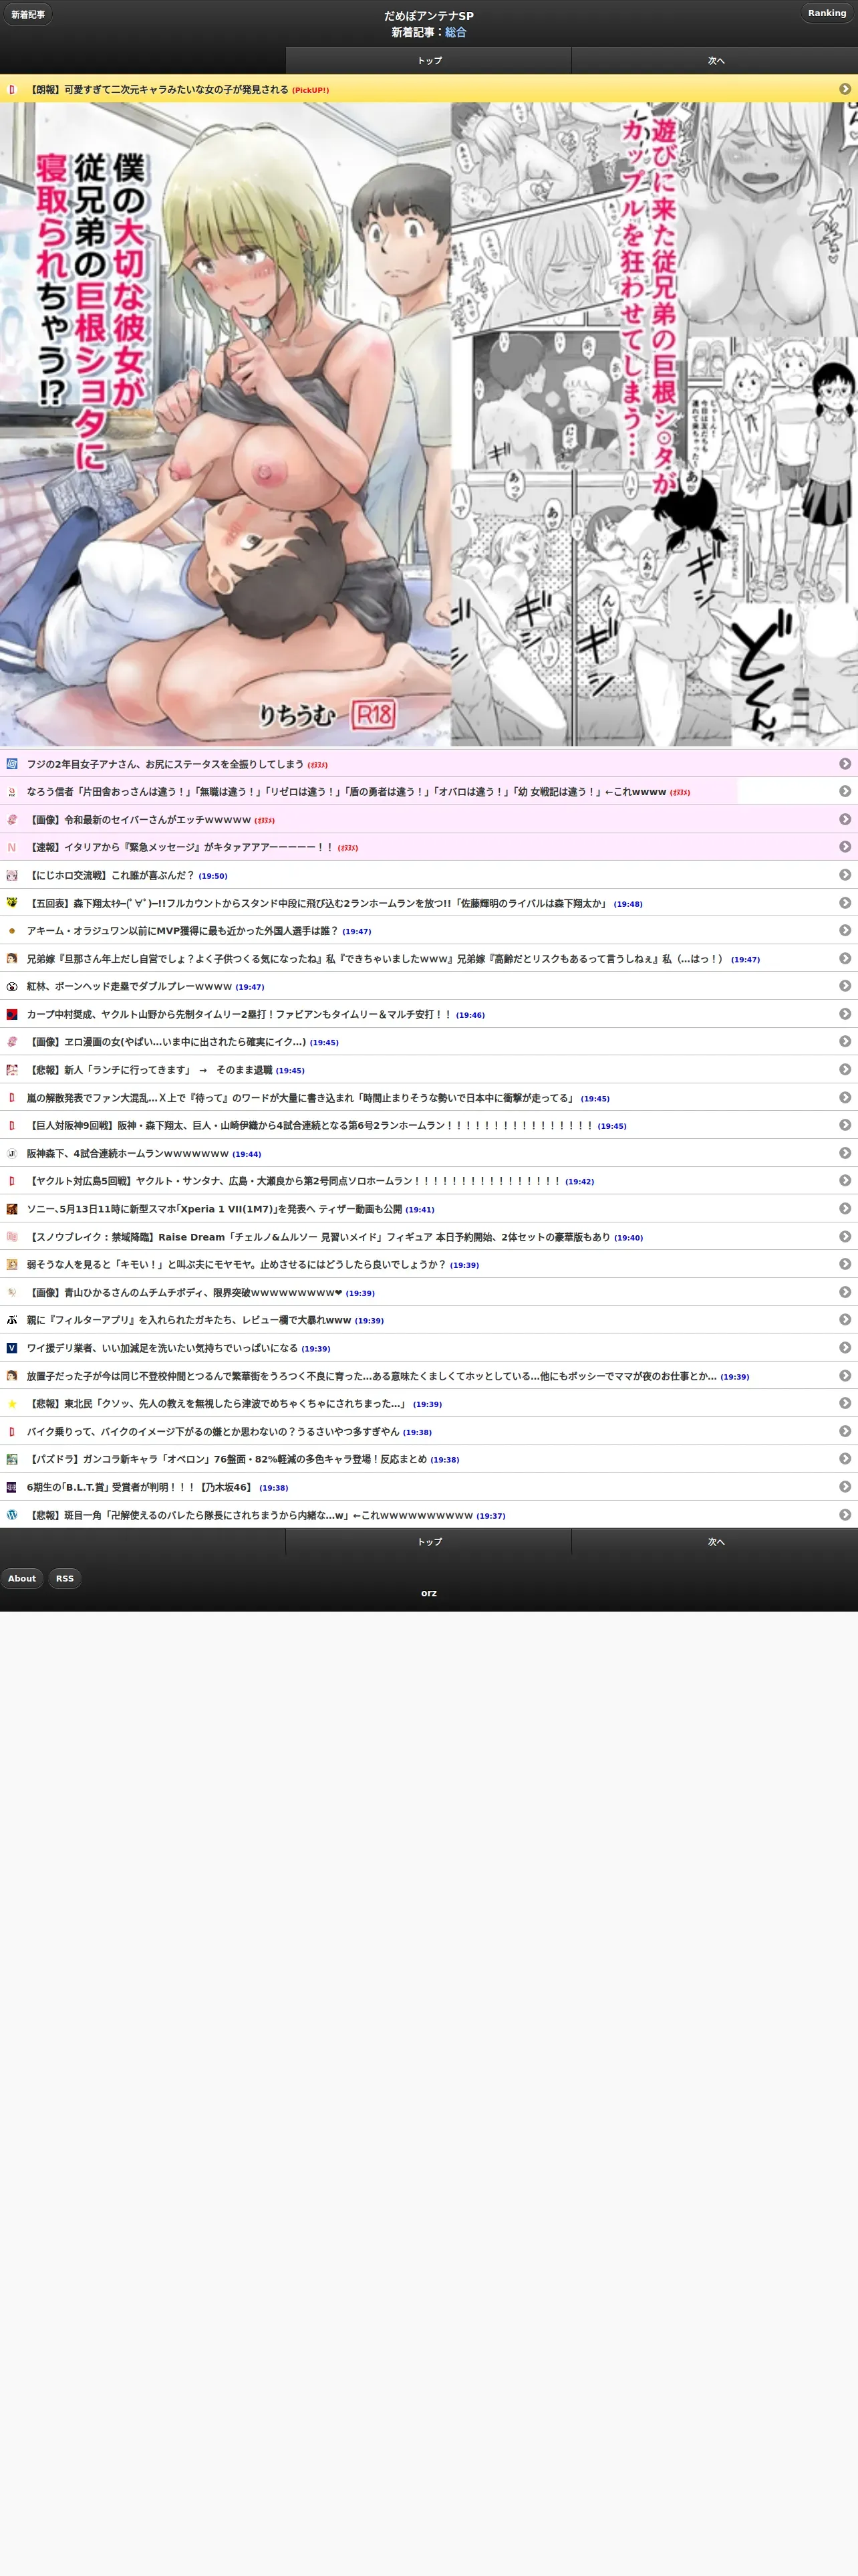Click favicon beside 【ヤクルト対広島5回戦】 row
The image size is (858, 2576).
12,1181
